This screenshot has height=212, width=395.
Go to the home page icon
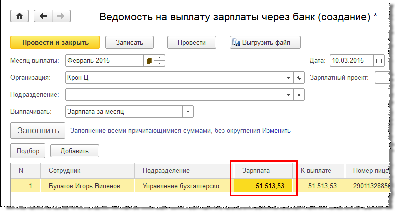(19, 16)
